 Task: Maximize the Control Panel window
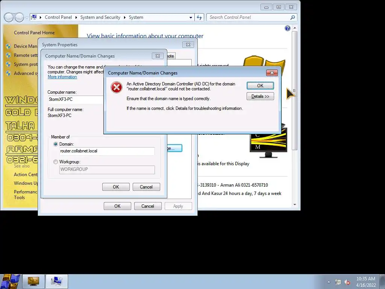coord(279,7)
